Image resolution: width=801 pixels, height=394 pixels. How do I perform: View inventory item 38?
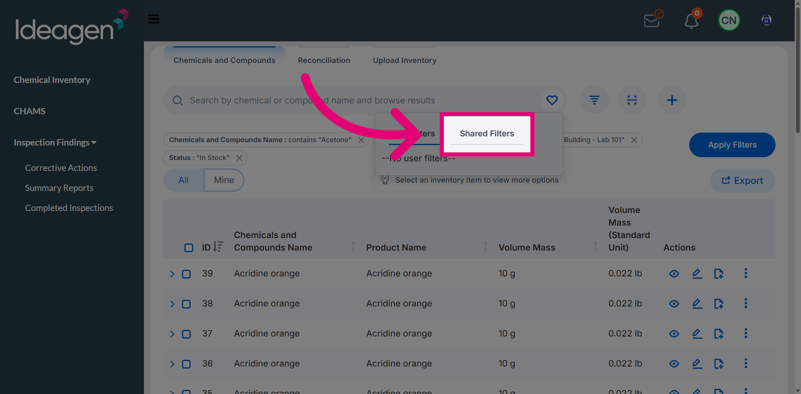pos(674,304)
